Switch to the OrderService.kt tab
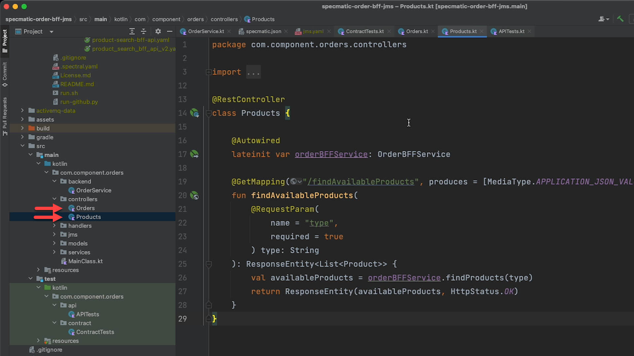 coord(206,31)
